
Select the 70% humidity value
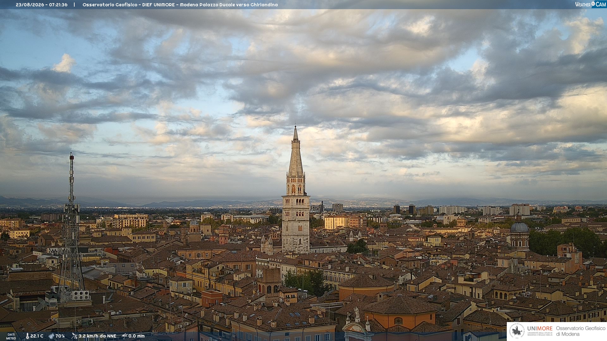pos(60,336)
